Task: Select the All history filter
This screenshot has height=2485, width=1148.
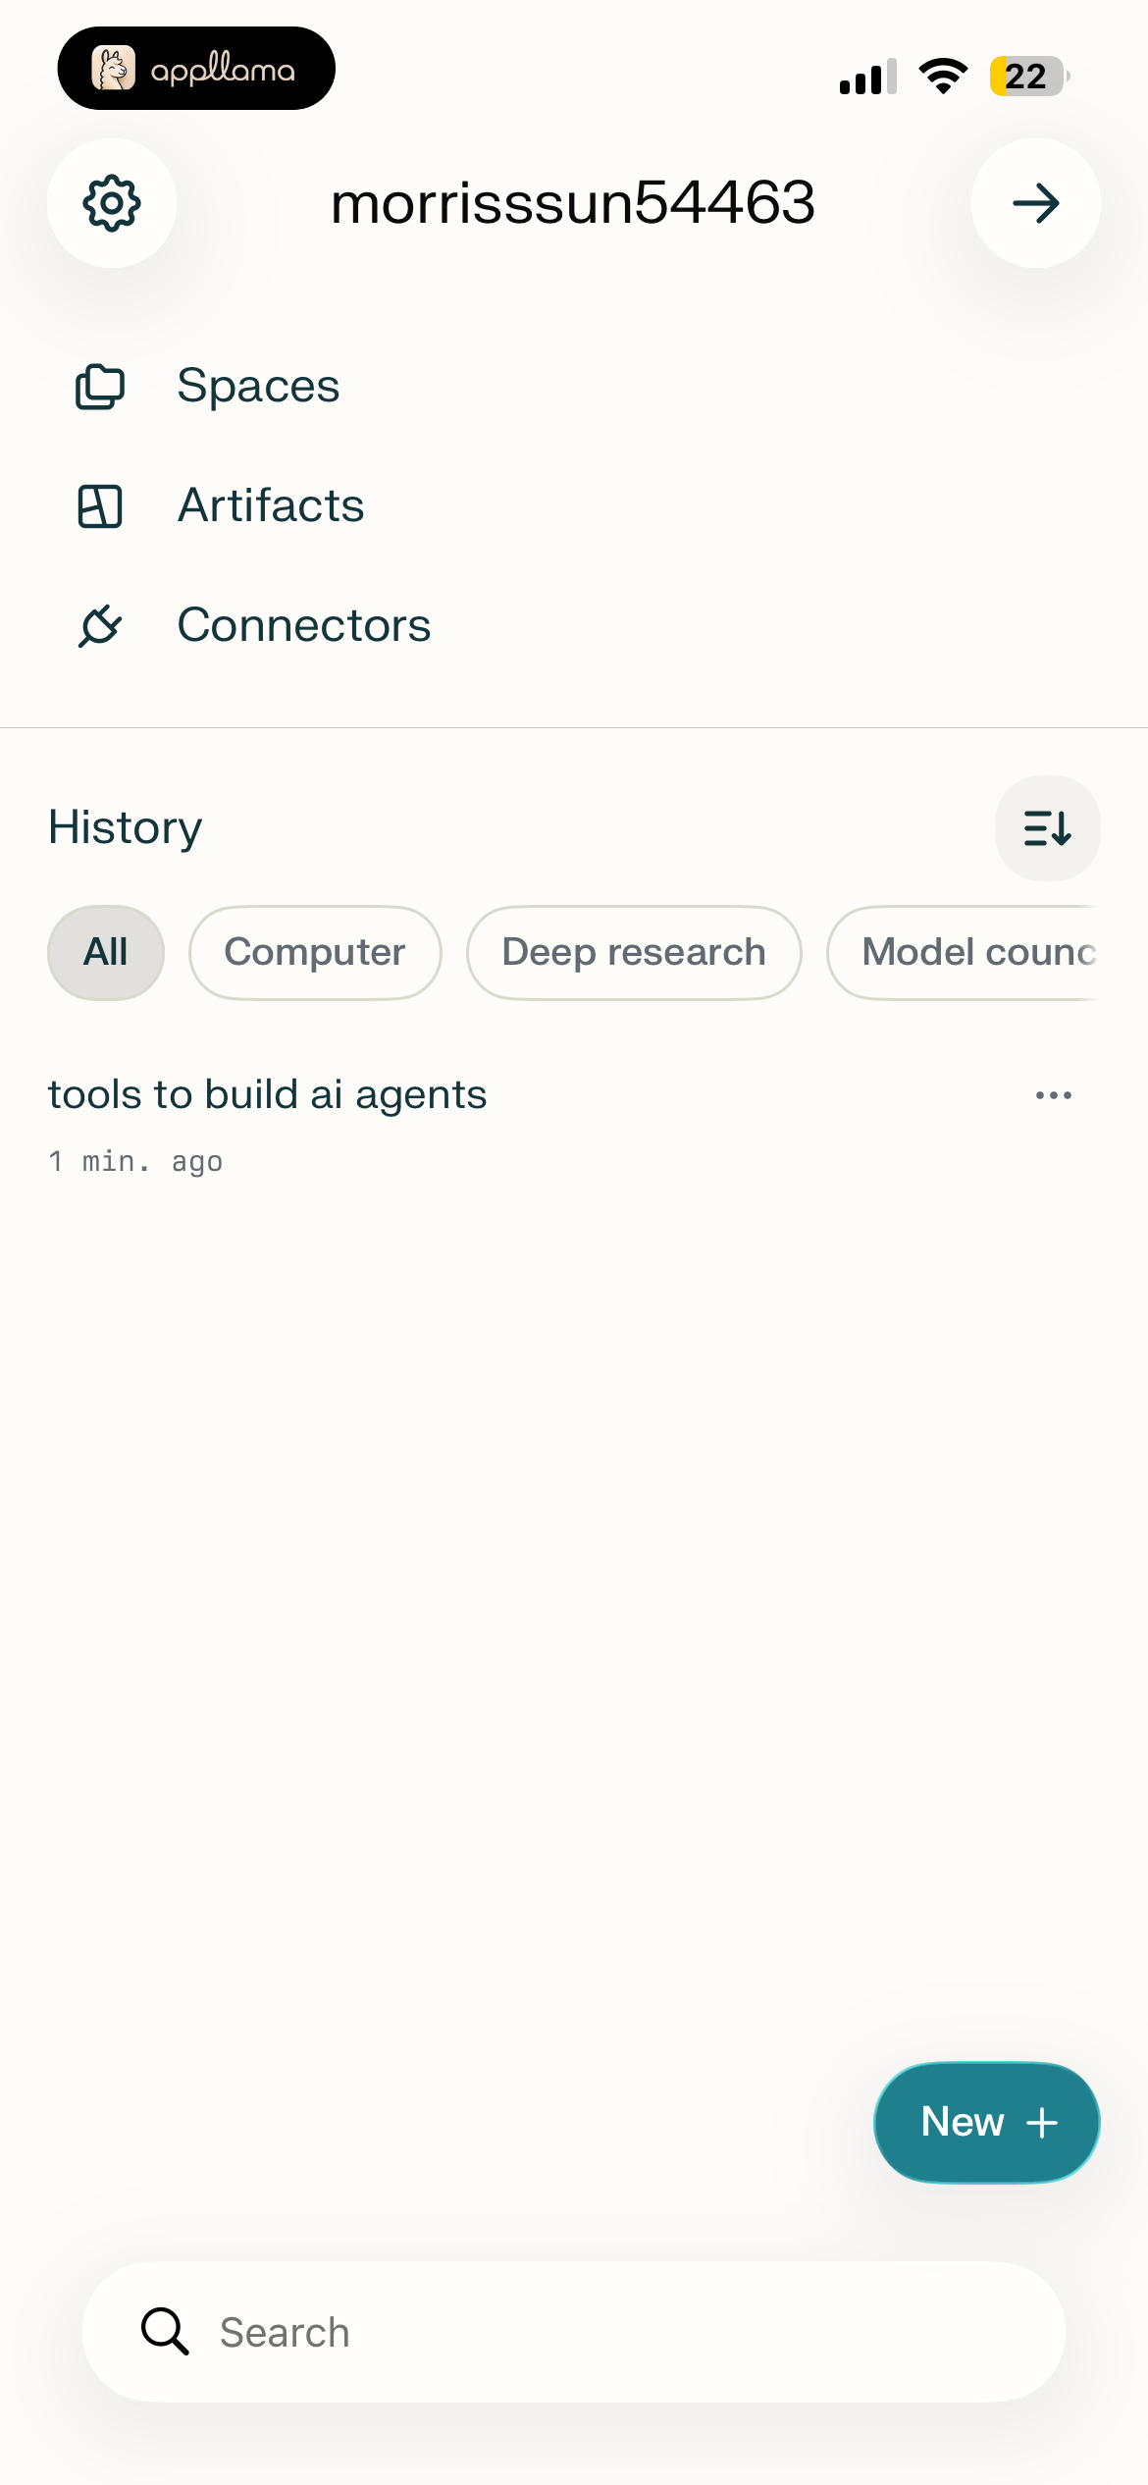Action: pos(106,953)
